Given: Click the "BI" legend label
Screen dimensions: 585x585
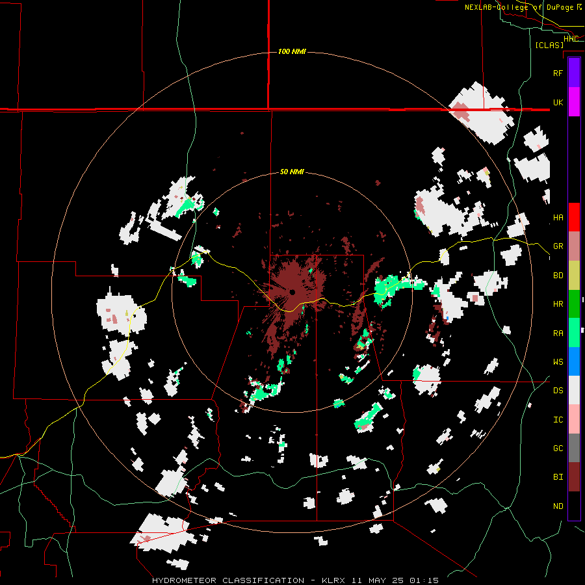Looking at the screenshot, I should (558, 477).
